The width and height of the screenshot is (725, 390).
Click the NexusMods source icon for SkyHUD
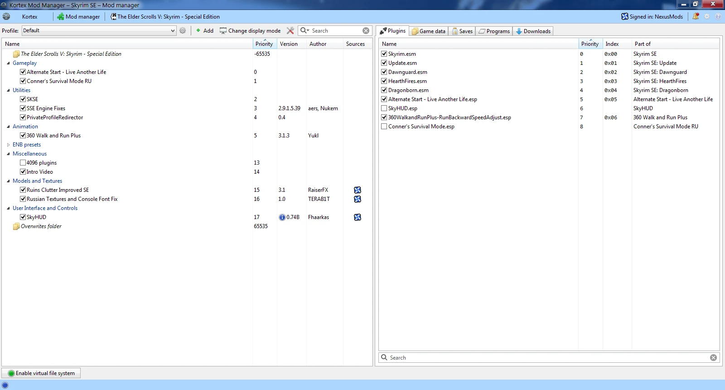tap(358, 217)
